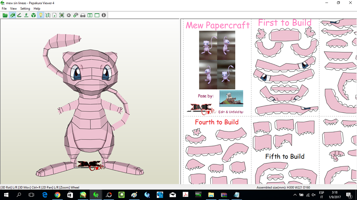Open Adobe Acrobat from the taskbar
The width and height of the screenshot is (357, 200).
point(186,195)
